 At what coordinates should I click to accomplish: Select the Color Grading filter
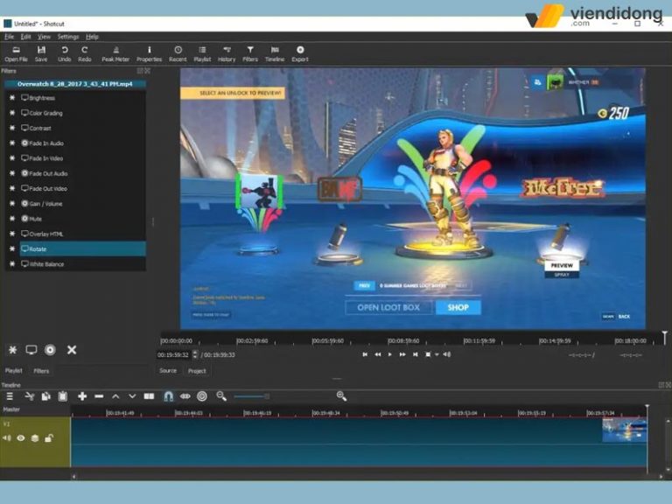(x=83, y=113)
